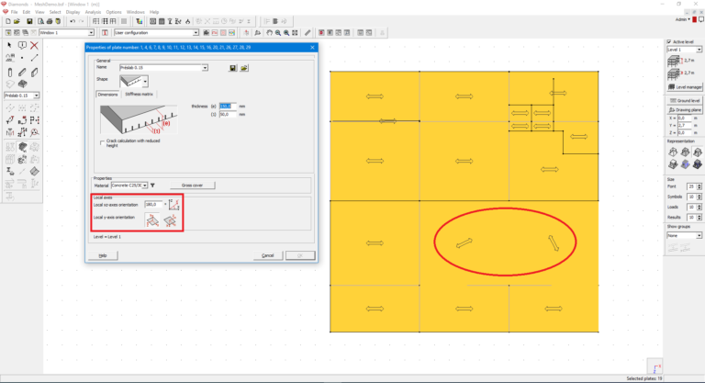This screenshot has height=383, width=705.
Task: Click the local xz-axes orientation angle field
Action: pyautogui.click(x=153, y=204)
